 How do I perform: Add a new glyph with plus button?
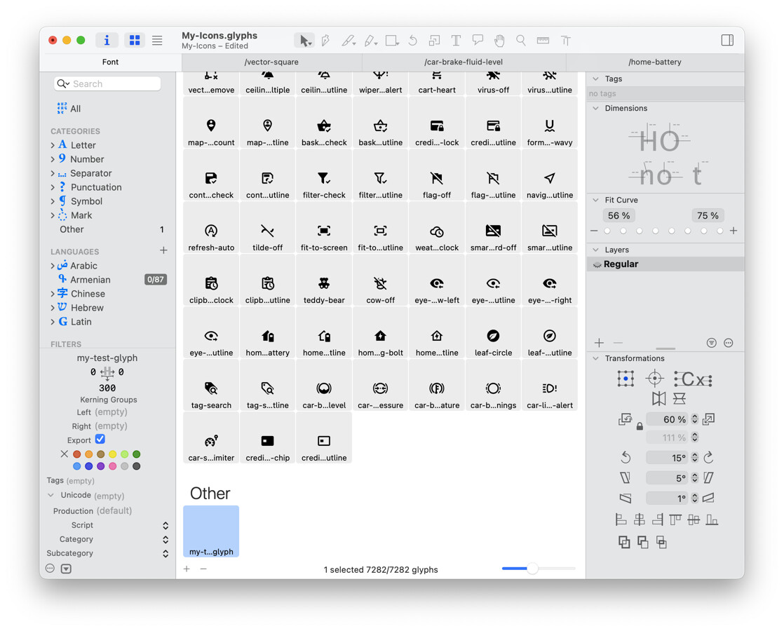pos(187,569)
